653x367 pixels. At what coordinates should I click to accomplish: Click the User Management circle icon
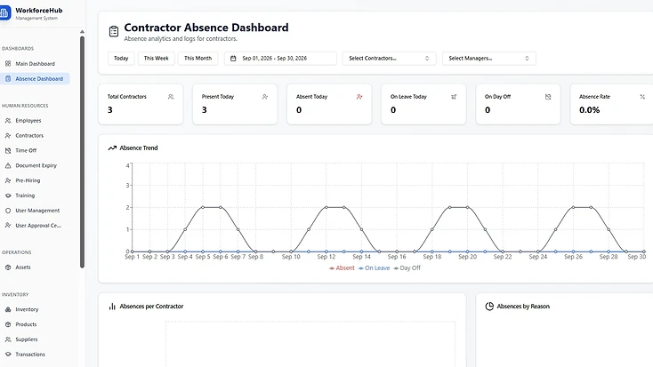pyautogui.click(x=8, y=211)
